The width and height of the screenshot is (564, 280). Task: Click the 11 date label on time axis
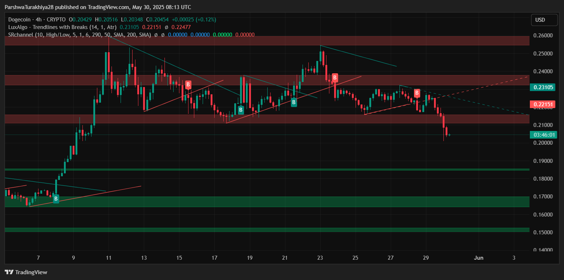(x=109, y=258)
